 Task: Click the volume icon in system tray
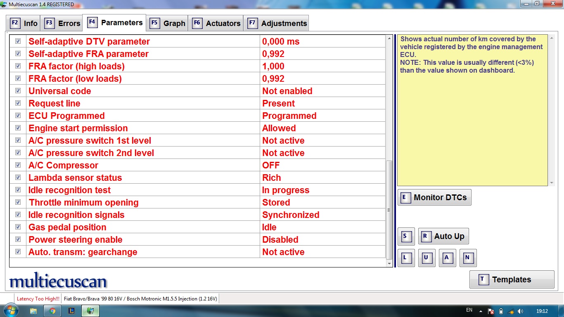click(520, 311)
